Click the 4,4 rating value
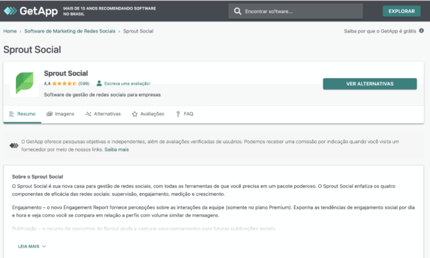Screen dimensions: 430x258 (47, 84)
